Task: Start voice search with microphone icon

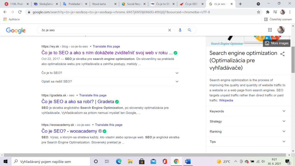Action: click(180, 30)
